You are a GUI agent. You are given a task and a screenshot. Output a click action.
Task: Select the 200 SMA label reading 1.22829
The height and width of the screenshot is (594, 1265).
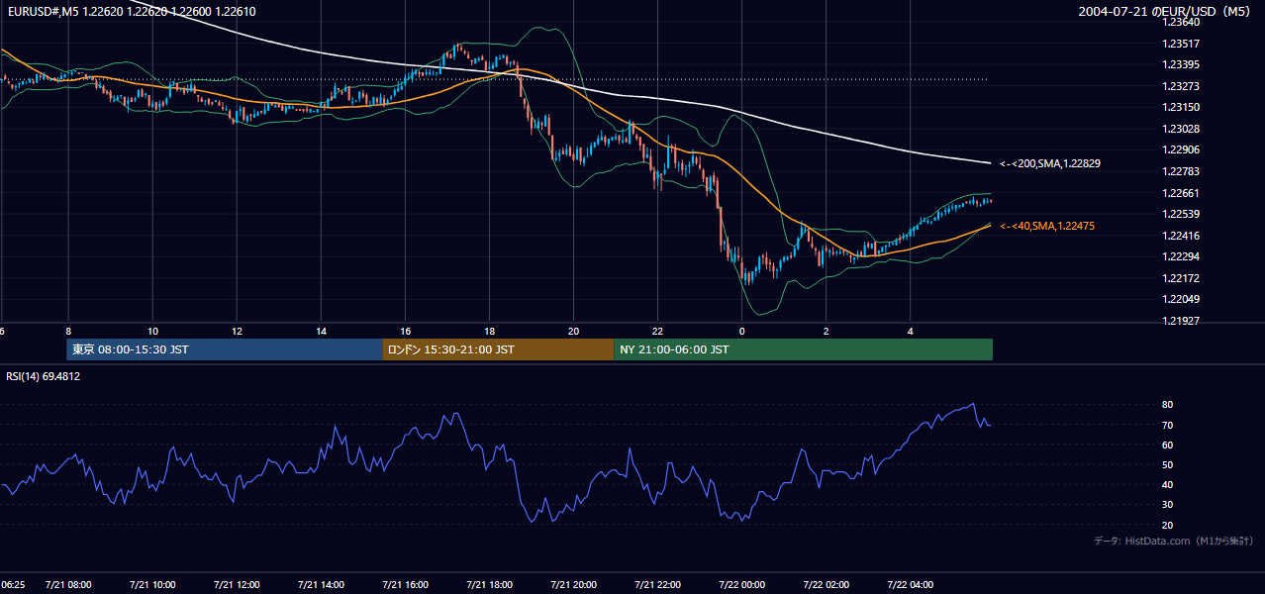[x=1050, y=163]
